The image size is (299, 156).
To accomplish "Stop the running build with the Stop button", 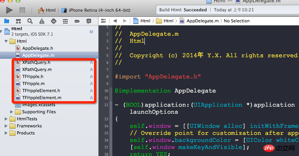I will click(22, 10).
